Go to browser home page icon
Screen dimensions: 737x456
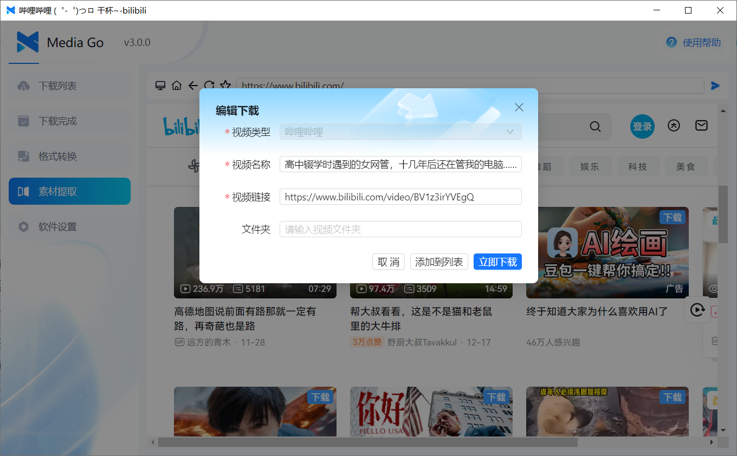point(176,86)
